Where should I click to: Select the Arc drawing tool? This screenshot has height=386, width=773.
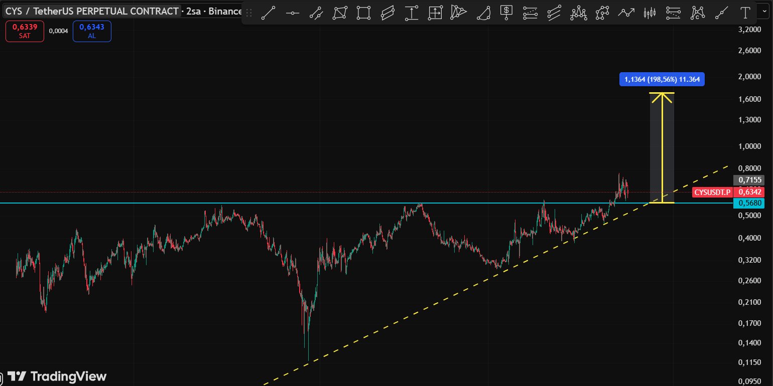(x=483, y=13)
